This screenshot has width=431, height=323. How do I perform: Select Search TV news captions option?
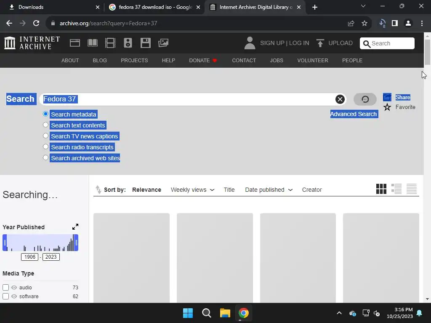[x=45, y=136]
